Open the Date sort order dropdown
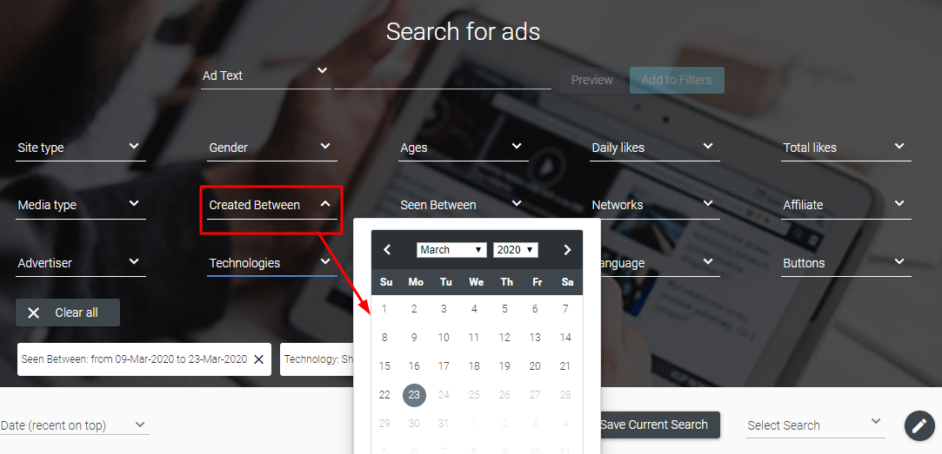This screenshot has height=454, width=942. pos(73,425)
